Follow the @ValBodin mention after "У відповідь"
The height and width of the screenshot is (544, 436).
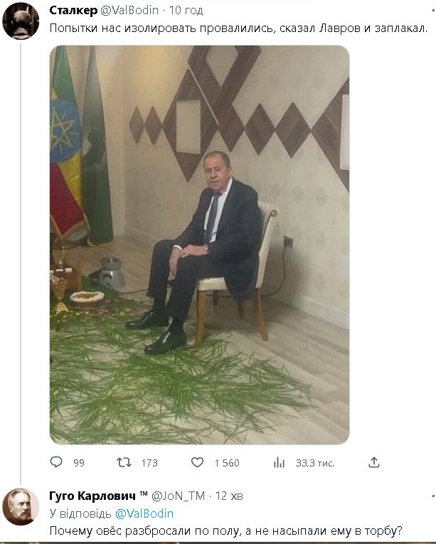[x=144, y=513]
